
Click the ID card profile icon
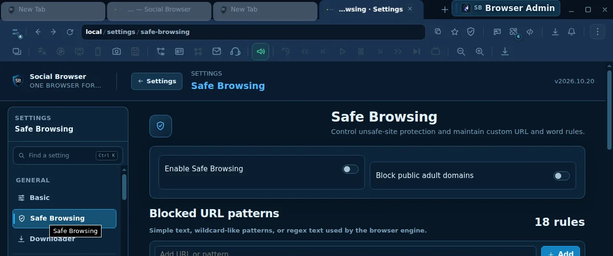[179, 52]
